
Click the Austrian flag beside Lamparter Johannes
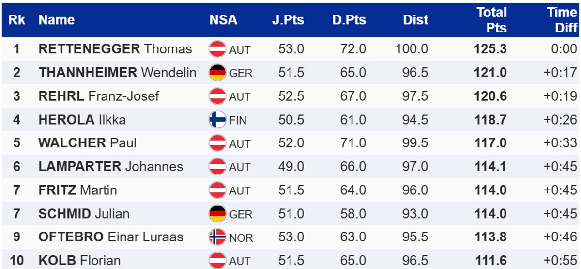click(217, 167)
